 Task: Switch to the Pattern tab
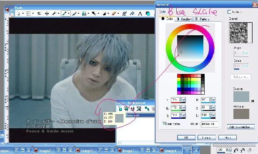202,19
